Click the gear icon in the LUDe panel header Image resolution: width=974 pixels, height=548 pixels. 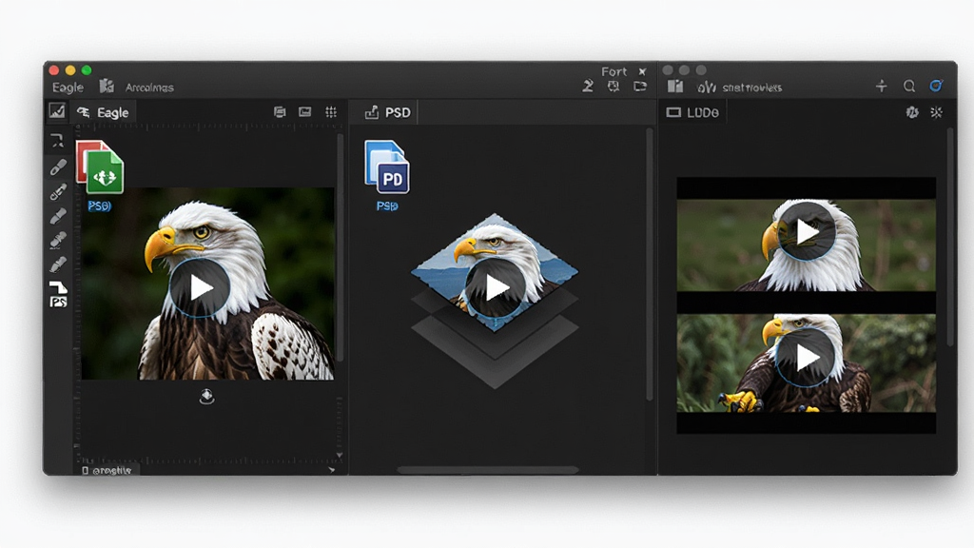[912, 112]
